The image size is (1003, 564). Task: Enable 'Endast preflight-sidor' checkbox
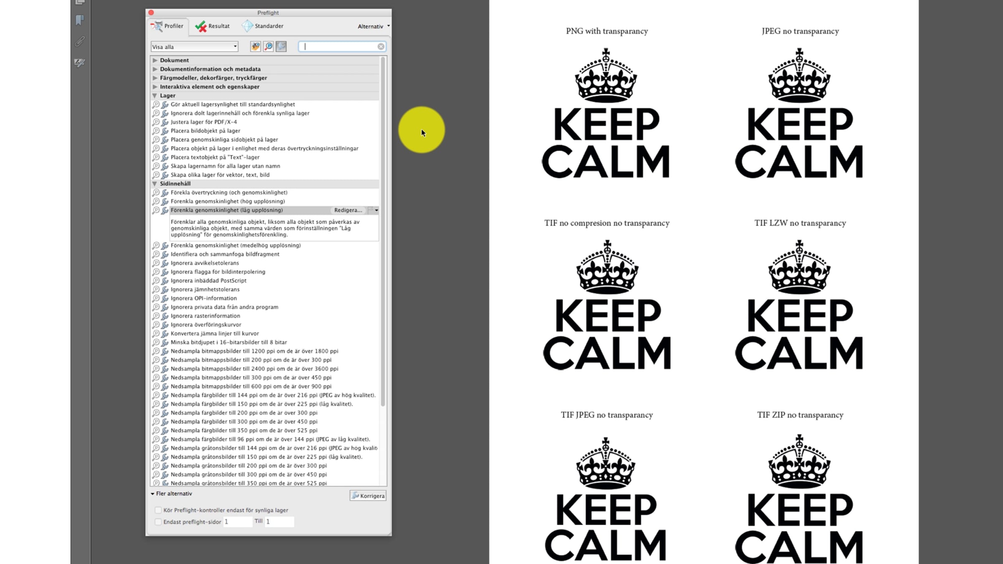click(158, 522)
